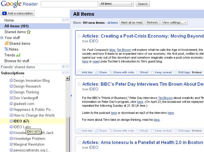Click the Search button

pyautogui.click(x=143, y=4)
